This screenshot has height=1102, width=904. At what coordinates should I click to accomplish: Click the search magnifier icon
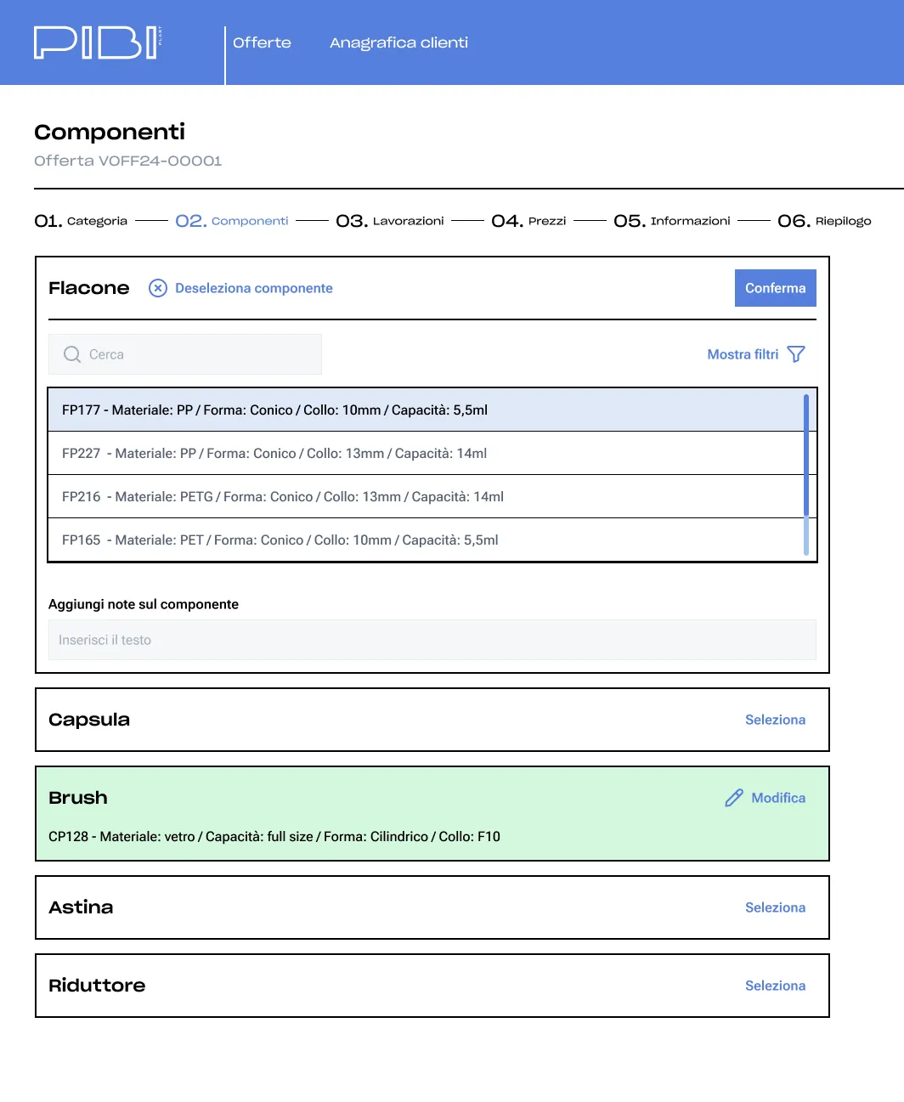tap(72, 354)
